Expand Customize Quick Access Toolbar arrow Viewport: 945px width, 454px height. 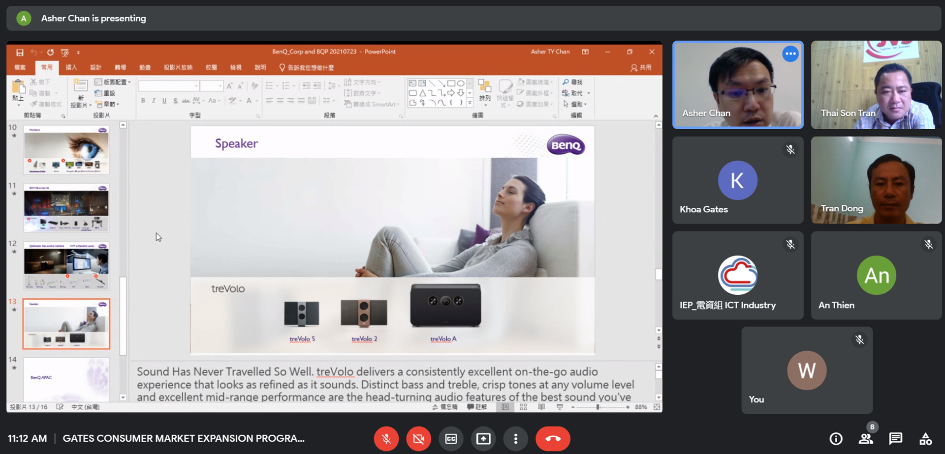pyautogui.click(x=78, y=52)
